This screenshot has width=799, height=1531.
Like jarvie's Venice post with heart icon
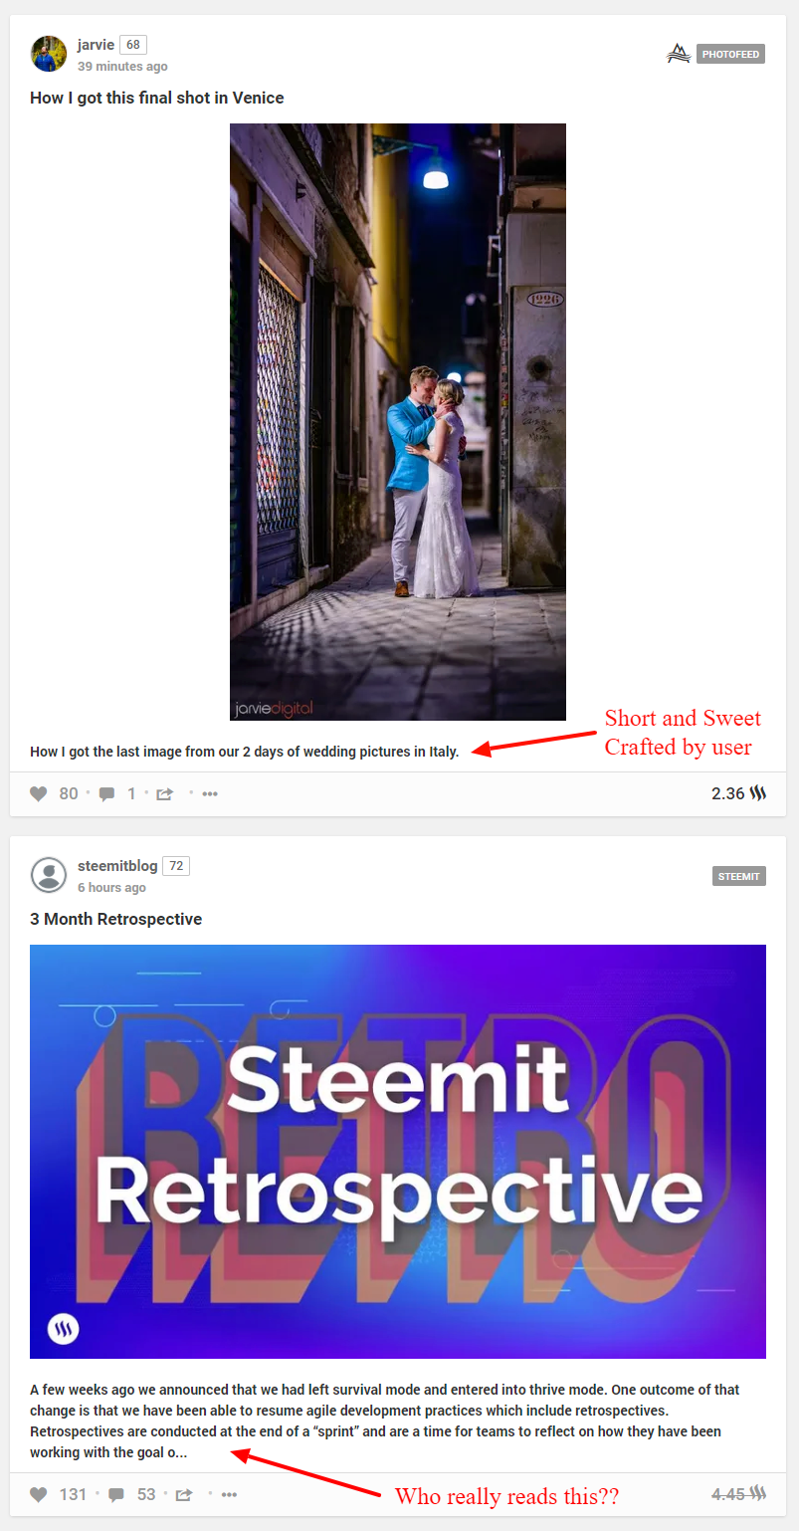(x=39, y=793)
